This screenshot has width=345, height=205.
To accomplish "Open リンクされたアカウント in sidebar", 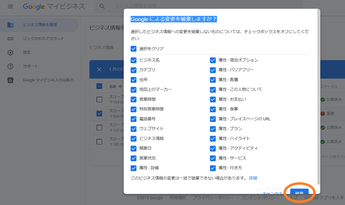I will (40, 39).
